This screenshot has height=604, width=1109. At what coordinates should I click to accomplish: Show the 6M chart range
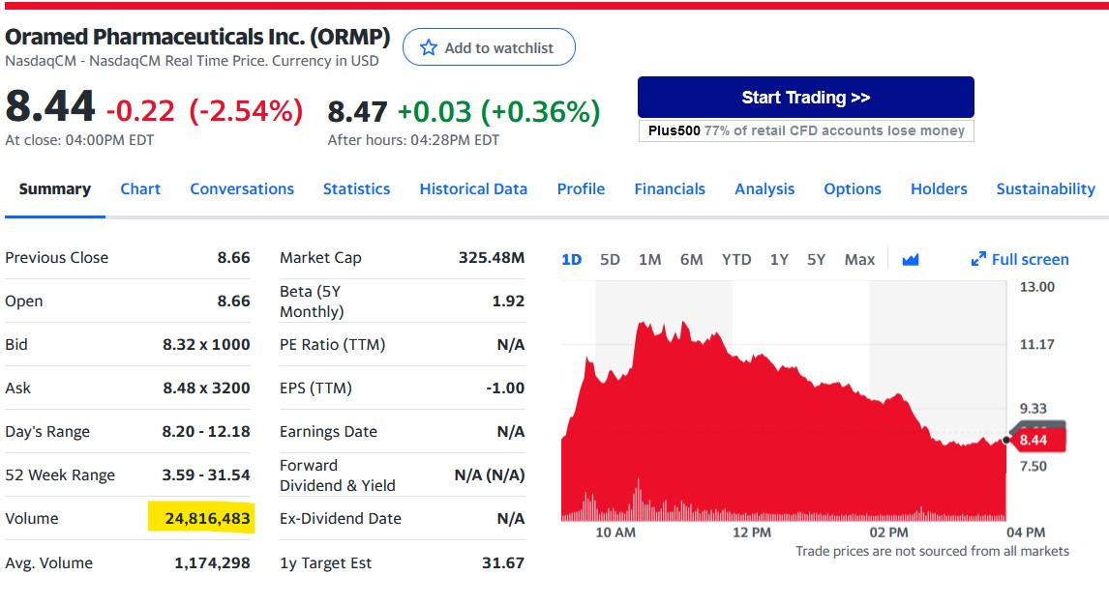(x=691, y=259)
